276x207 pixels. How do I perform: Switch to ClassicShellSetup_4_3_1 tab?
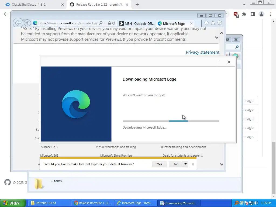(x=33, y=5)
